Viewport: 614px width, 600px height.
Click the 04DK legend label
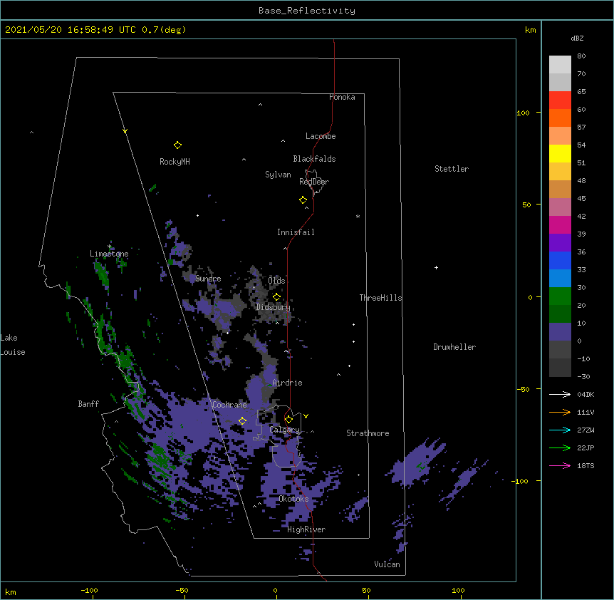586,394
